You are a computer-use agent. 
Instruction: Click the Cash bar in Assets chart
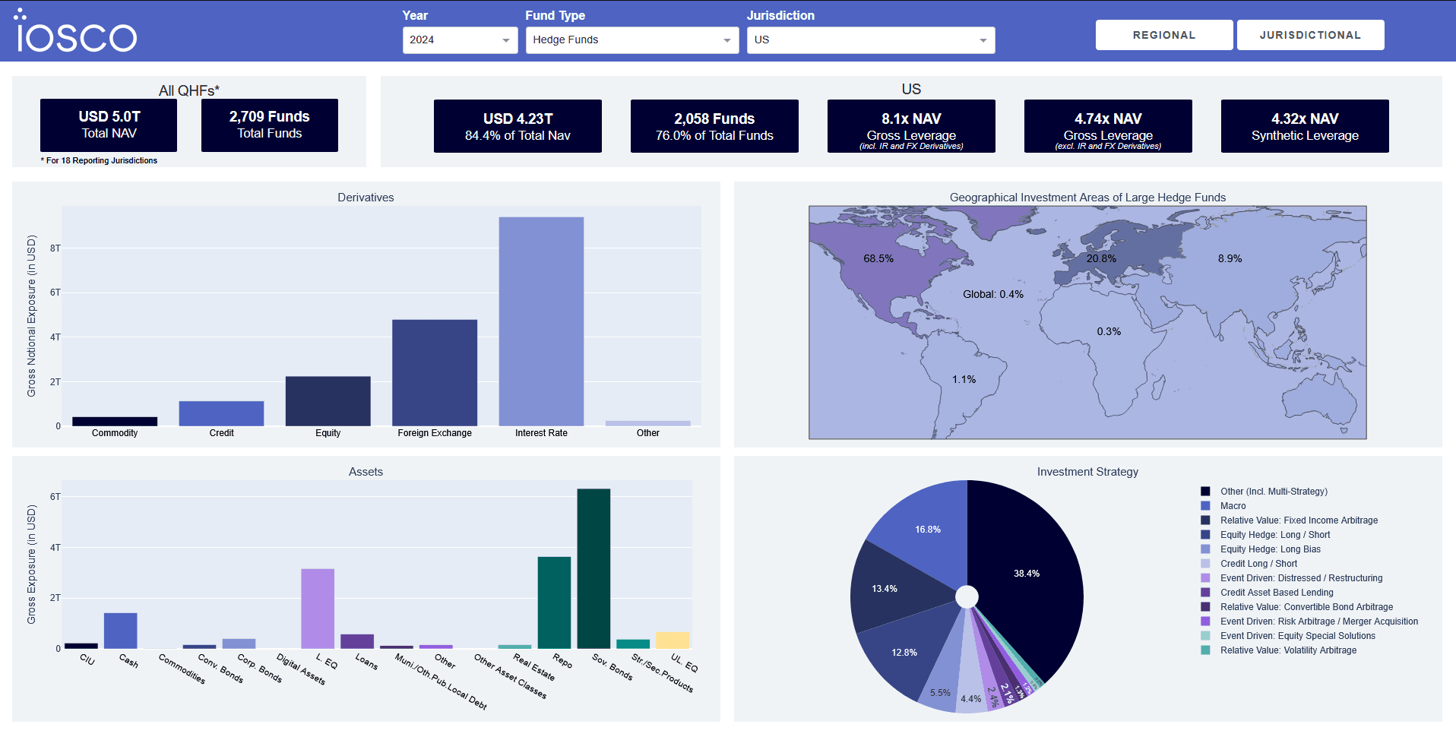tap(121, 631)
